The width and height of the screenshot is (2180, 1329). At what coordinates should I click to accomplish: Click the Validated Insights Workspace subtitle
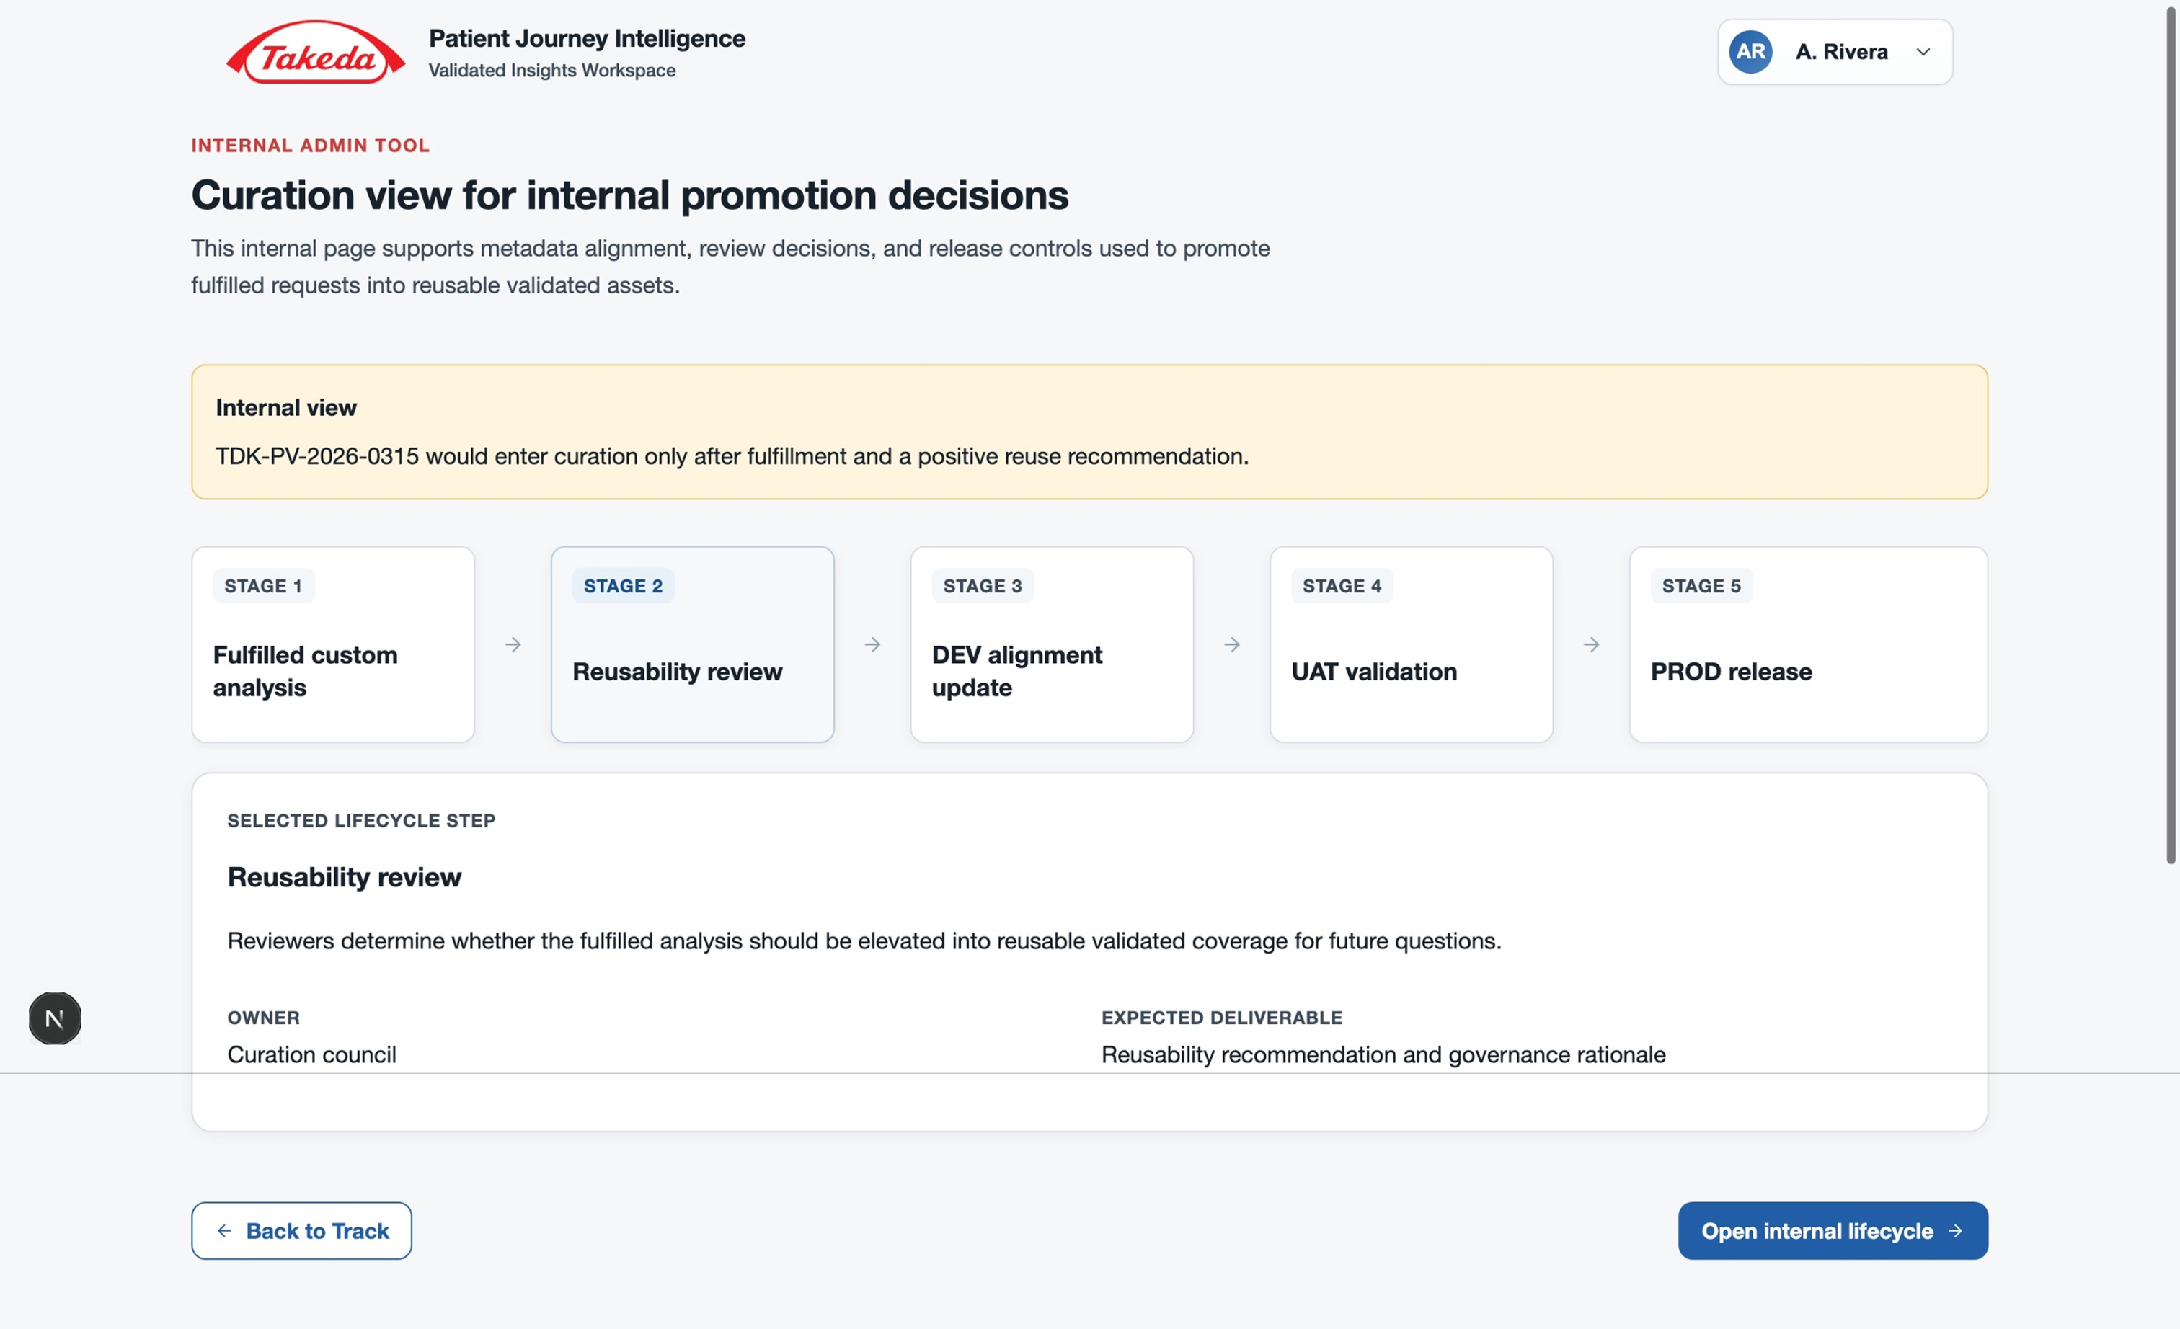click(x=552, y=71)
